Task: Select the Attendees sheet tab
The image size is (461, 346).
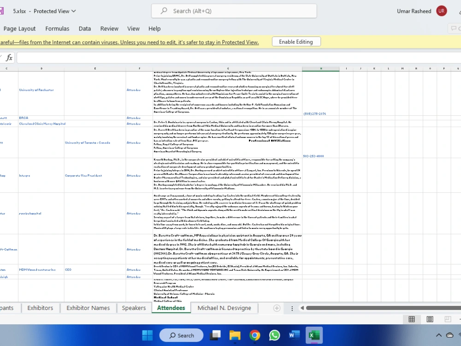Action: [x=171, y=308]
